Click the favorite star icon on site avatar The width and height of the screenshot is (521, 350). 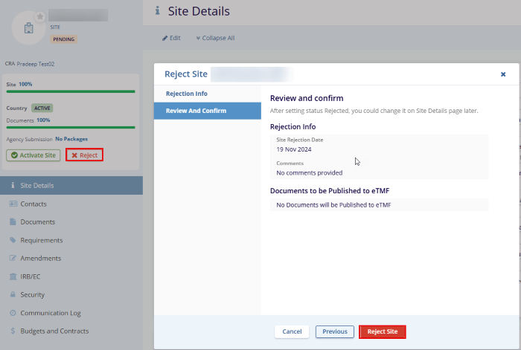[x=40, y=16]
